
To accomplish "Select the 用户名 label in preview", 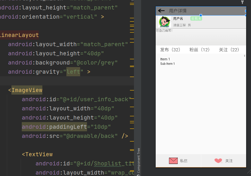I will 178,19.
